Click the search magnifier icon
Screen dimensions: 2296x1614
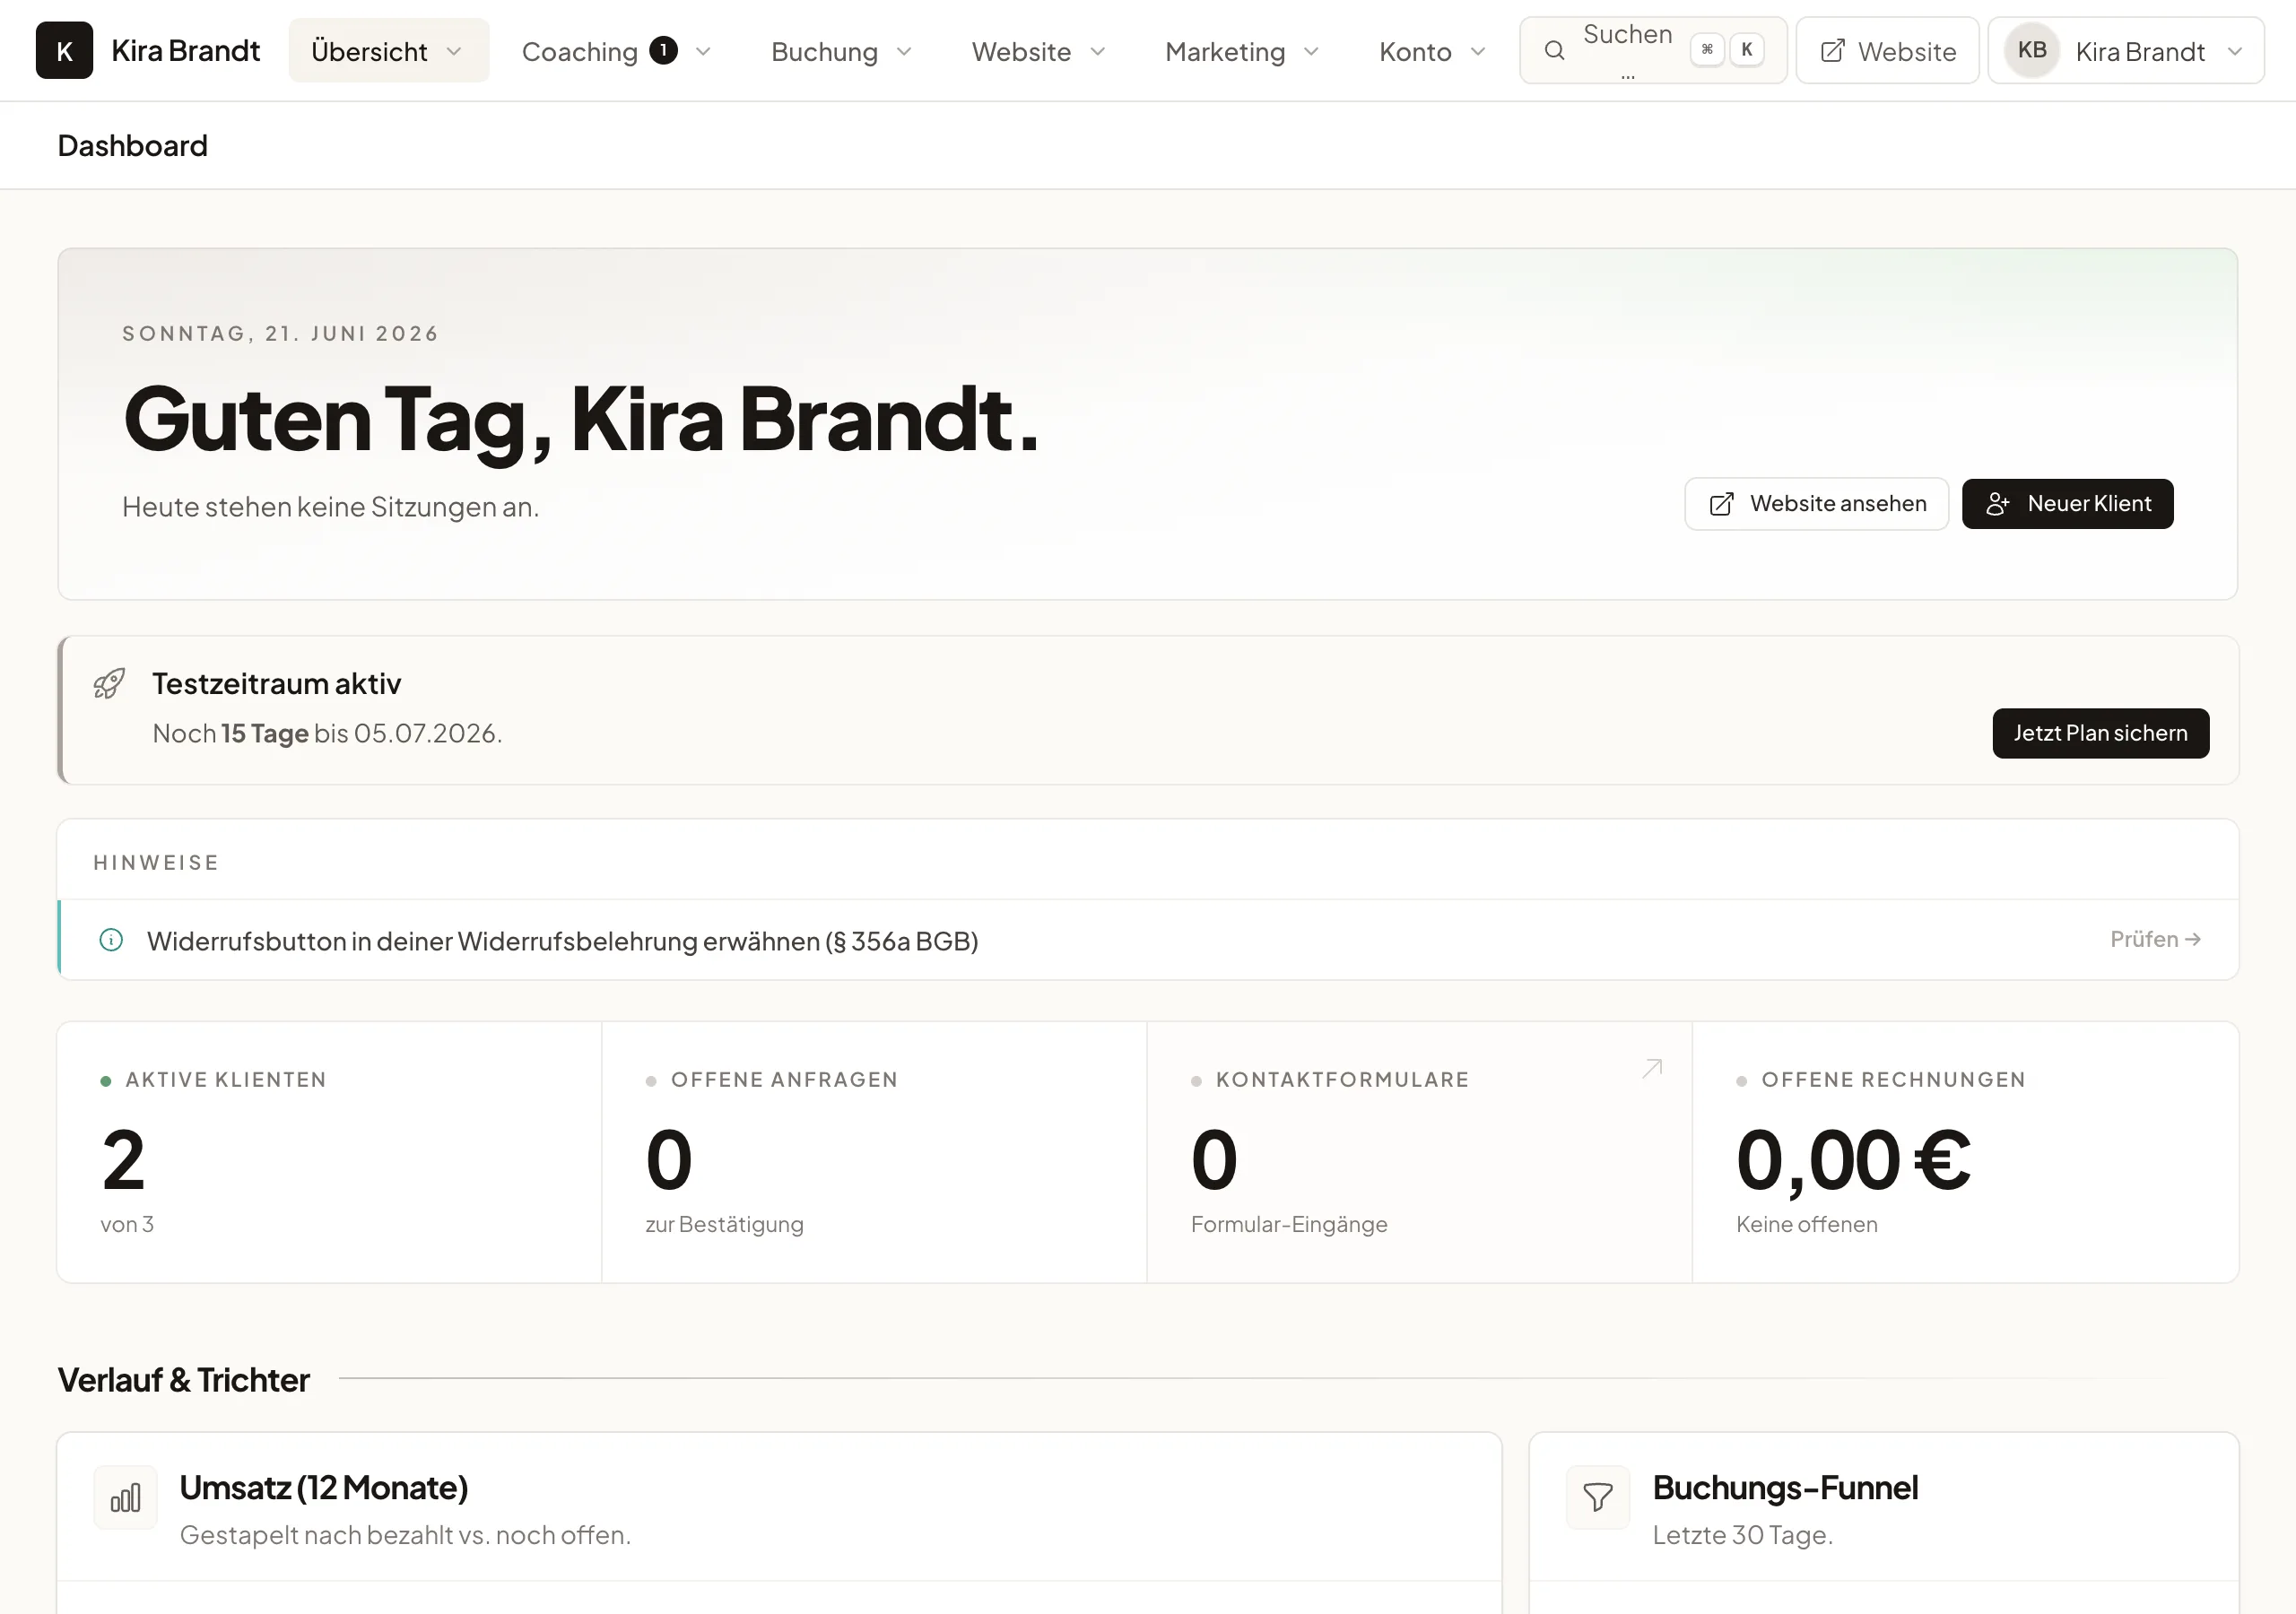click(1554, 50)
